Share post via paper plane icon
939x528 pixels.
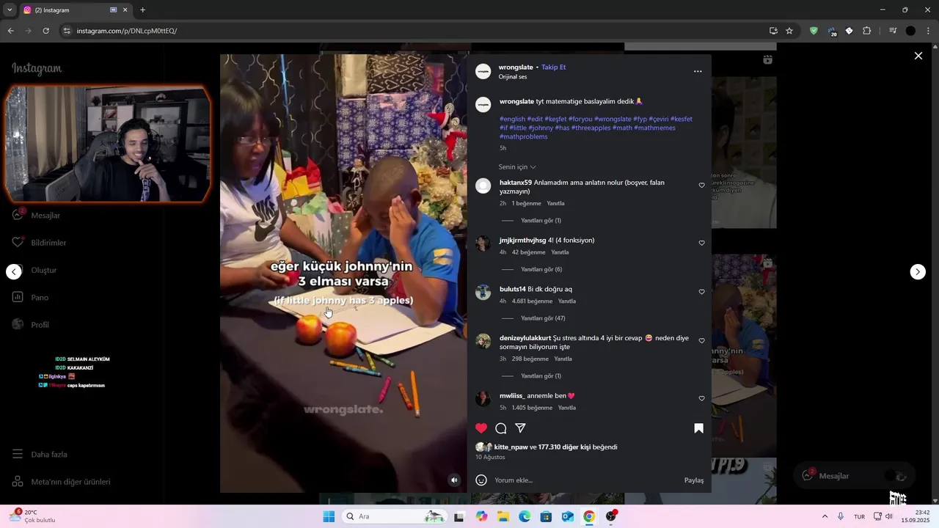[520, 428]
